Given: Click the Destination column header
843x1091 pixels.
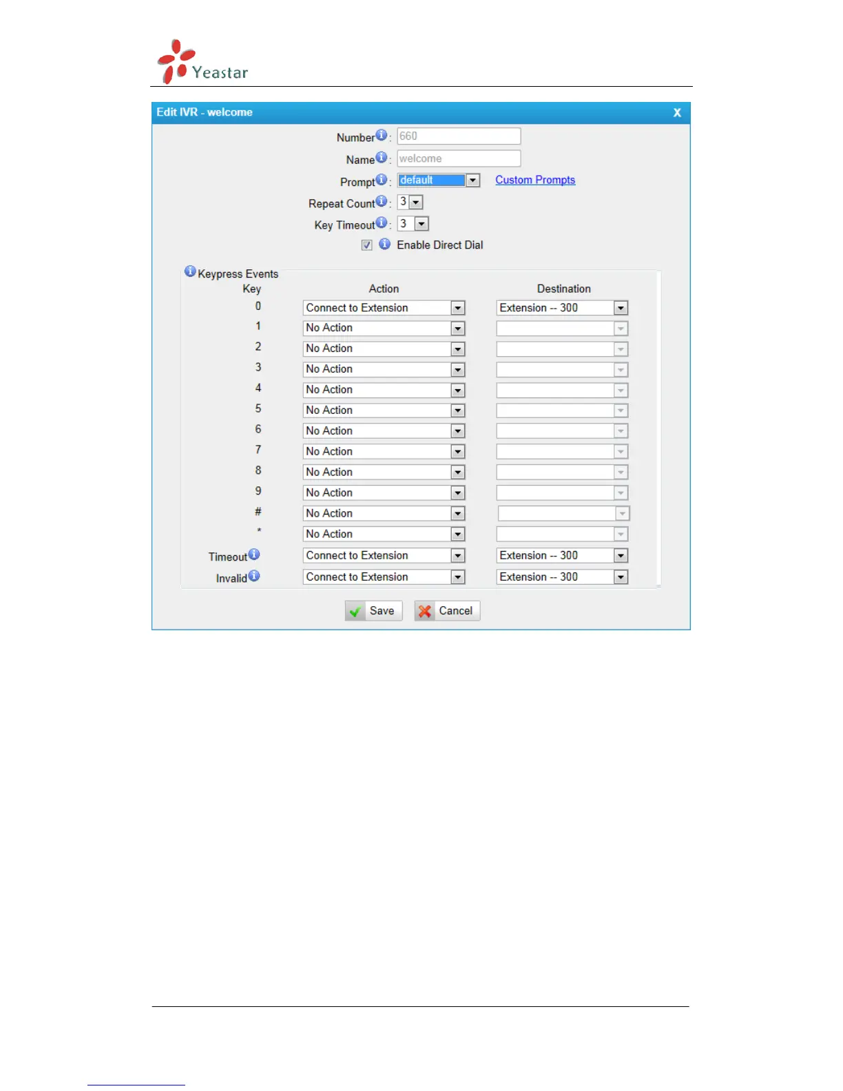Looking at the screenshot, I should (564, 289).
